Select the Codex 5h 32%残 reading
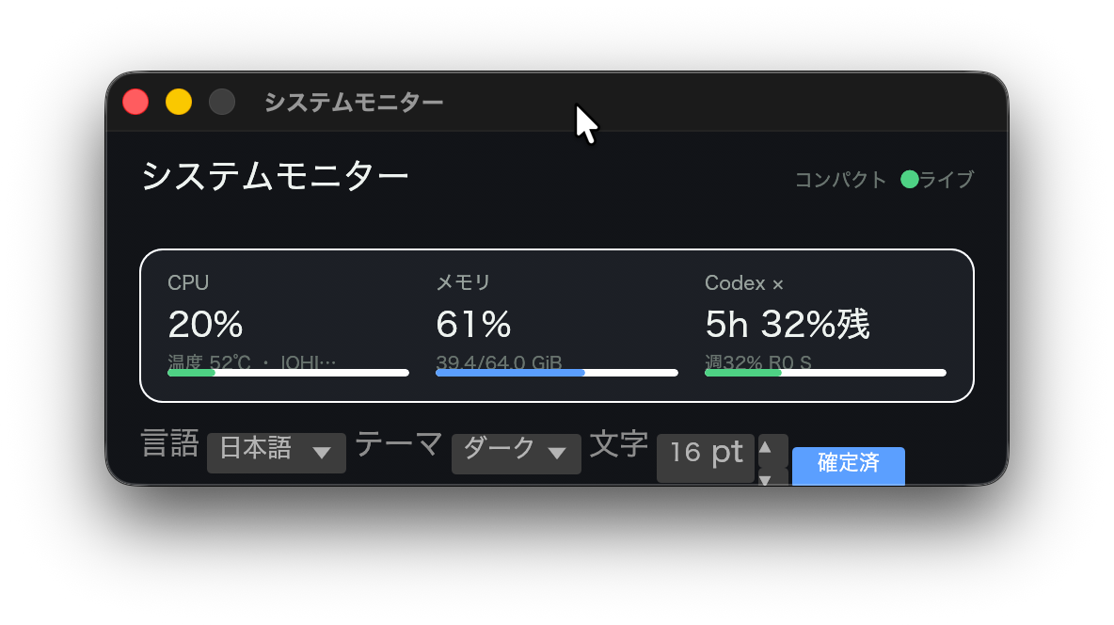1114x625 pixels. [x=788, y=324]
